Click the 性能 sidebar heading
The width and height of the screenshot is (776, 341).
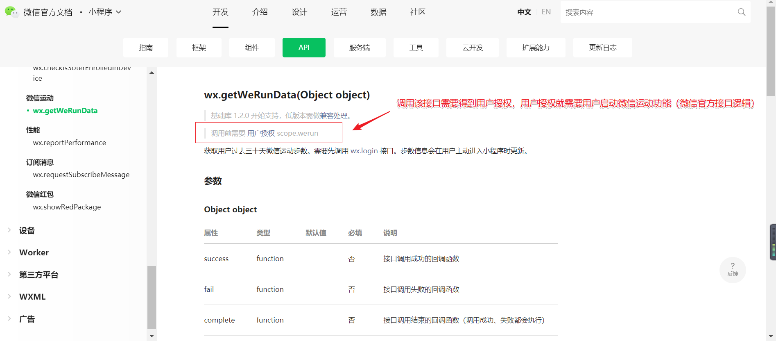coord(33,130)
